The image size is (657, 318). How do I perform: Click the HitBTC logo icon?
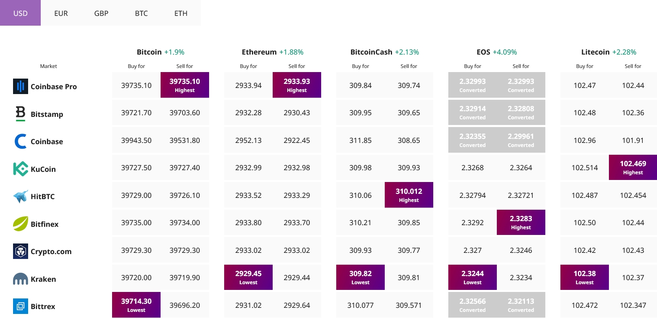pos(20,196)
